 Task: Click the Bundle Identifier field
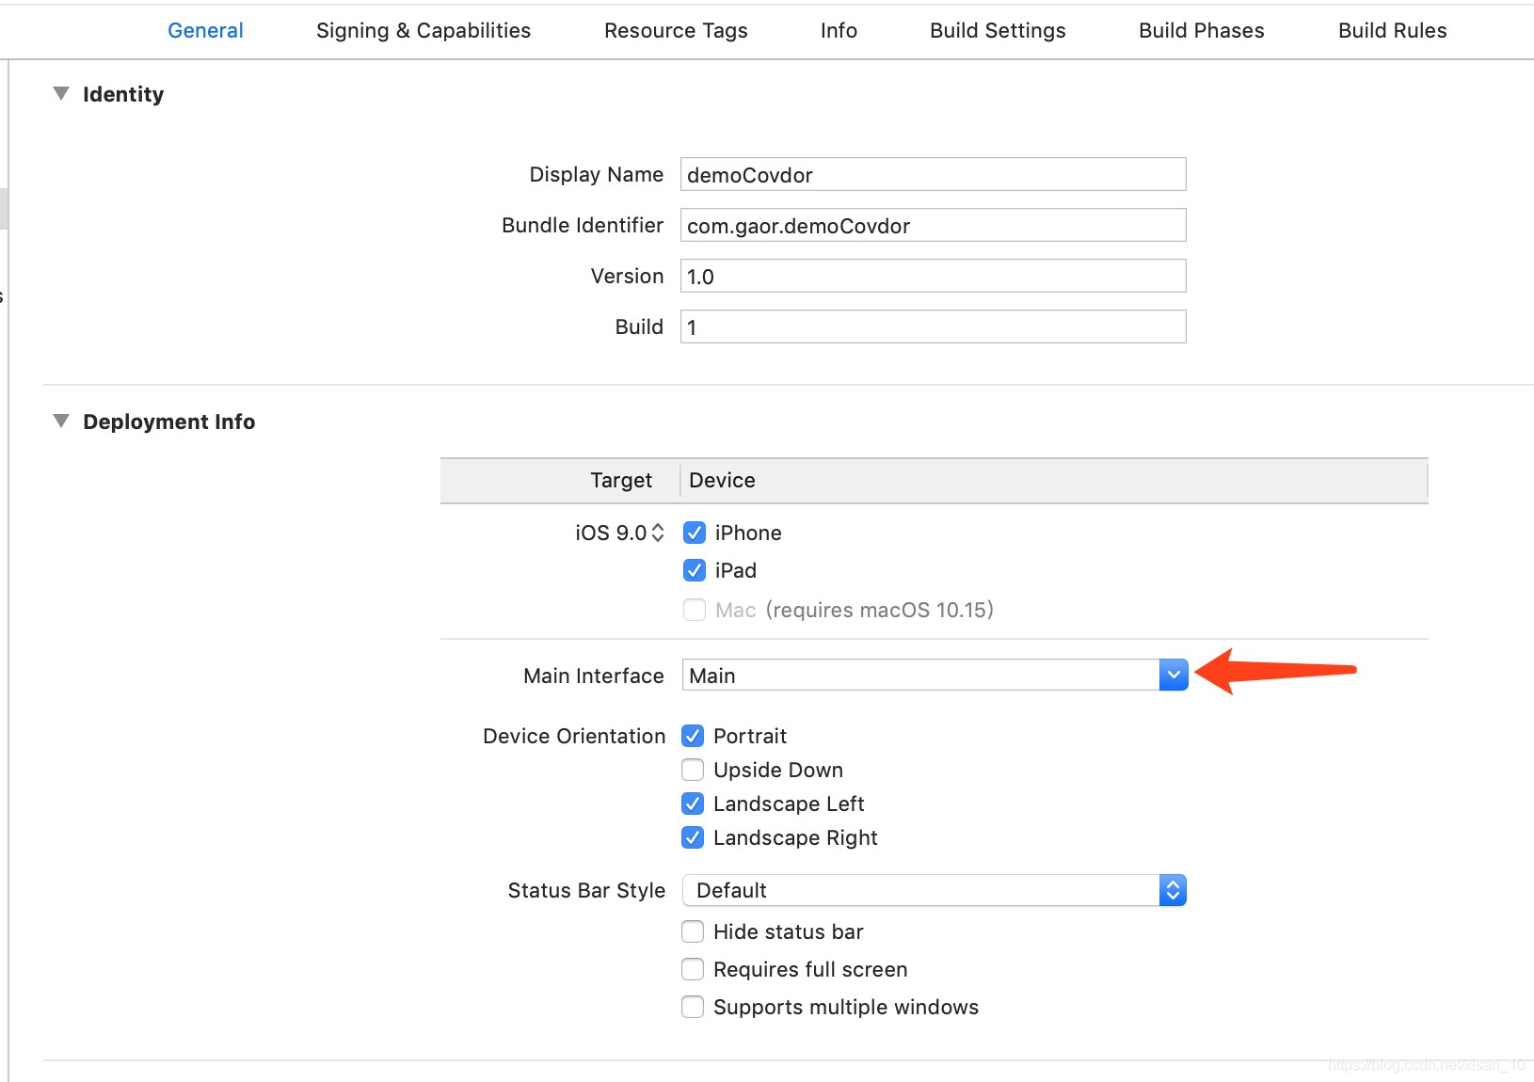pyautogui.click(x=932, y=225)
